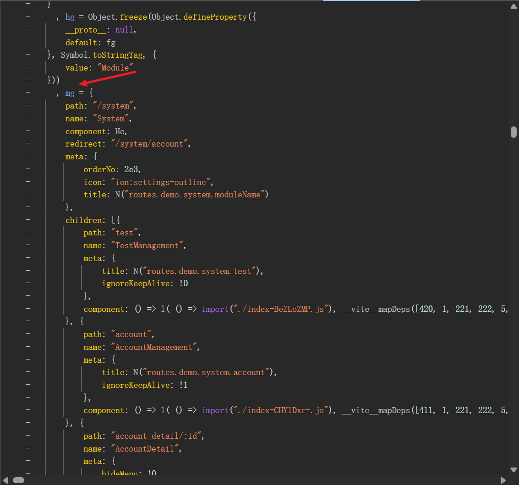The width and height of the screenshot is (519, 485).
Task: Click the gutter dash beside the "mg = {" line
Action: pos(28,93)
